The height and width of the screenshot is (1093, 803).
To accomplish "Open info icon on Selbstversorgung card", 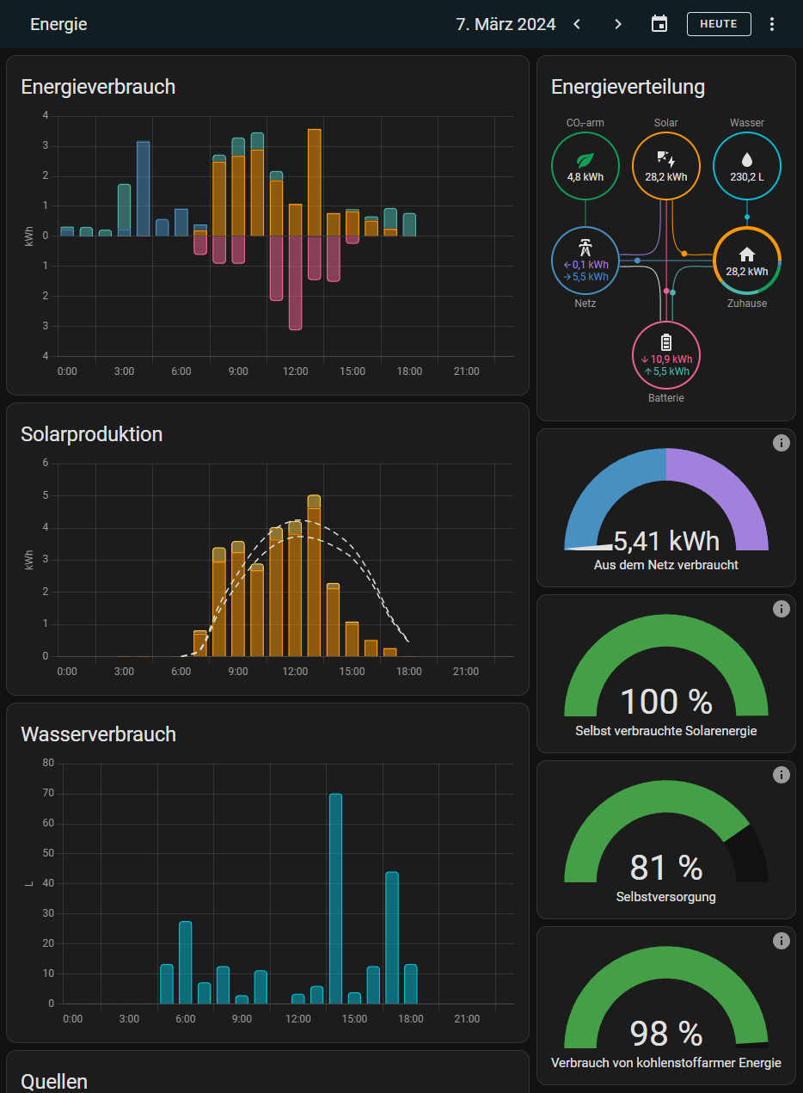I will tap(781, 775).
